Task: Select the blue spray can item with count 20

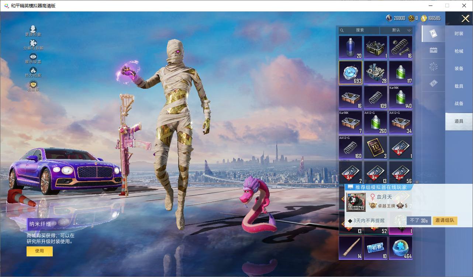Action: tap(351, 48)
